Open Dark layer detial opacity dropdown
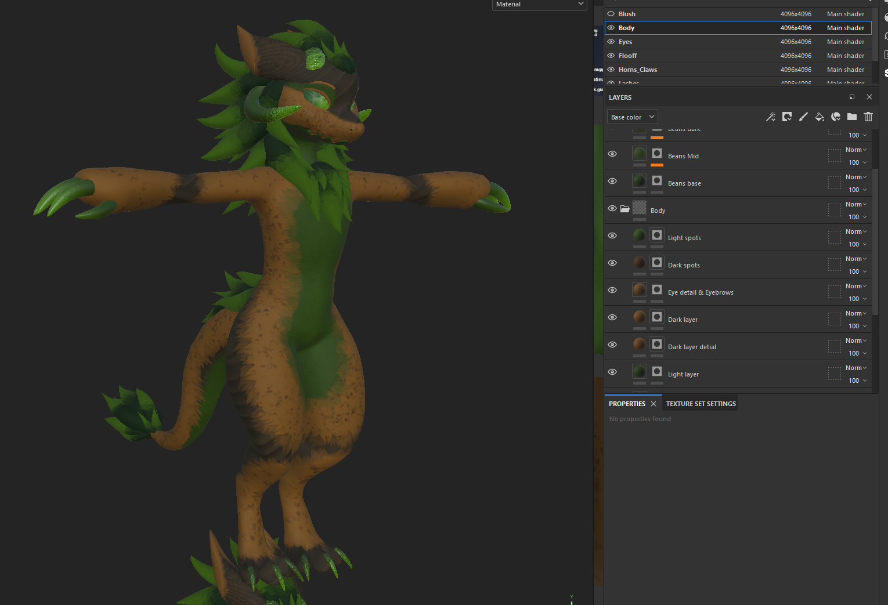888x605 pixels. point(857,353)
